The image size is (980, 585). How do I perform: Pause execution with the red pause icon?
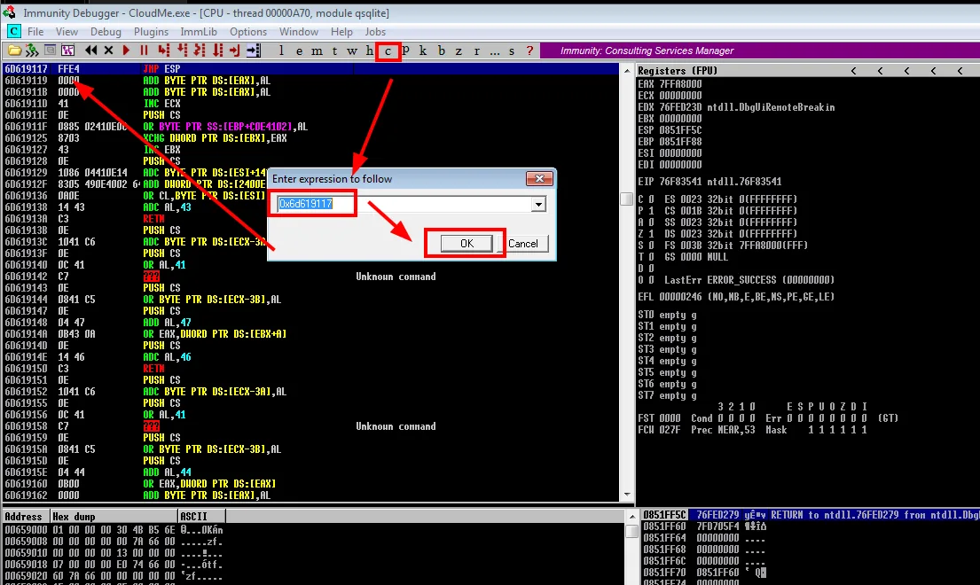click(x=145, y=51)
